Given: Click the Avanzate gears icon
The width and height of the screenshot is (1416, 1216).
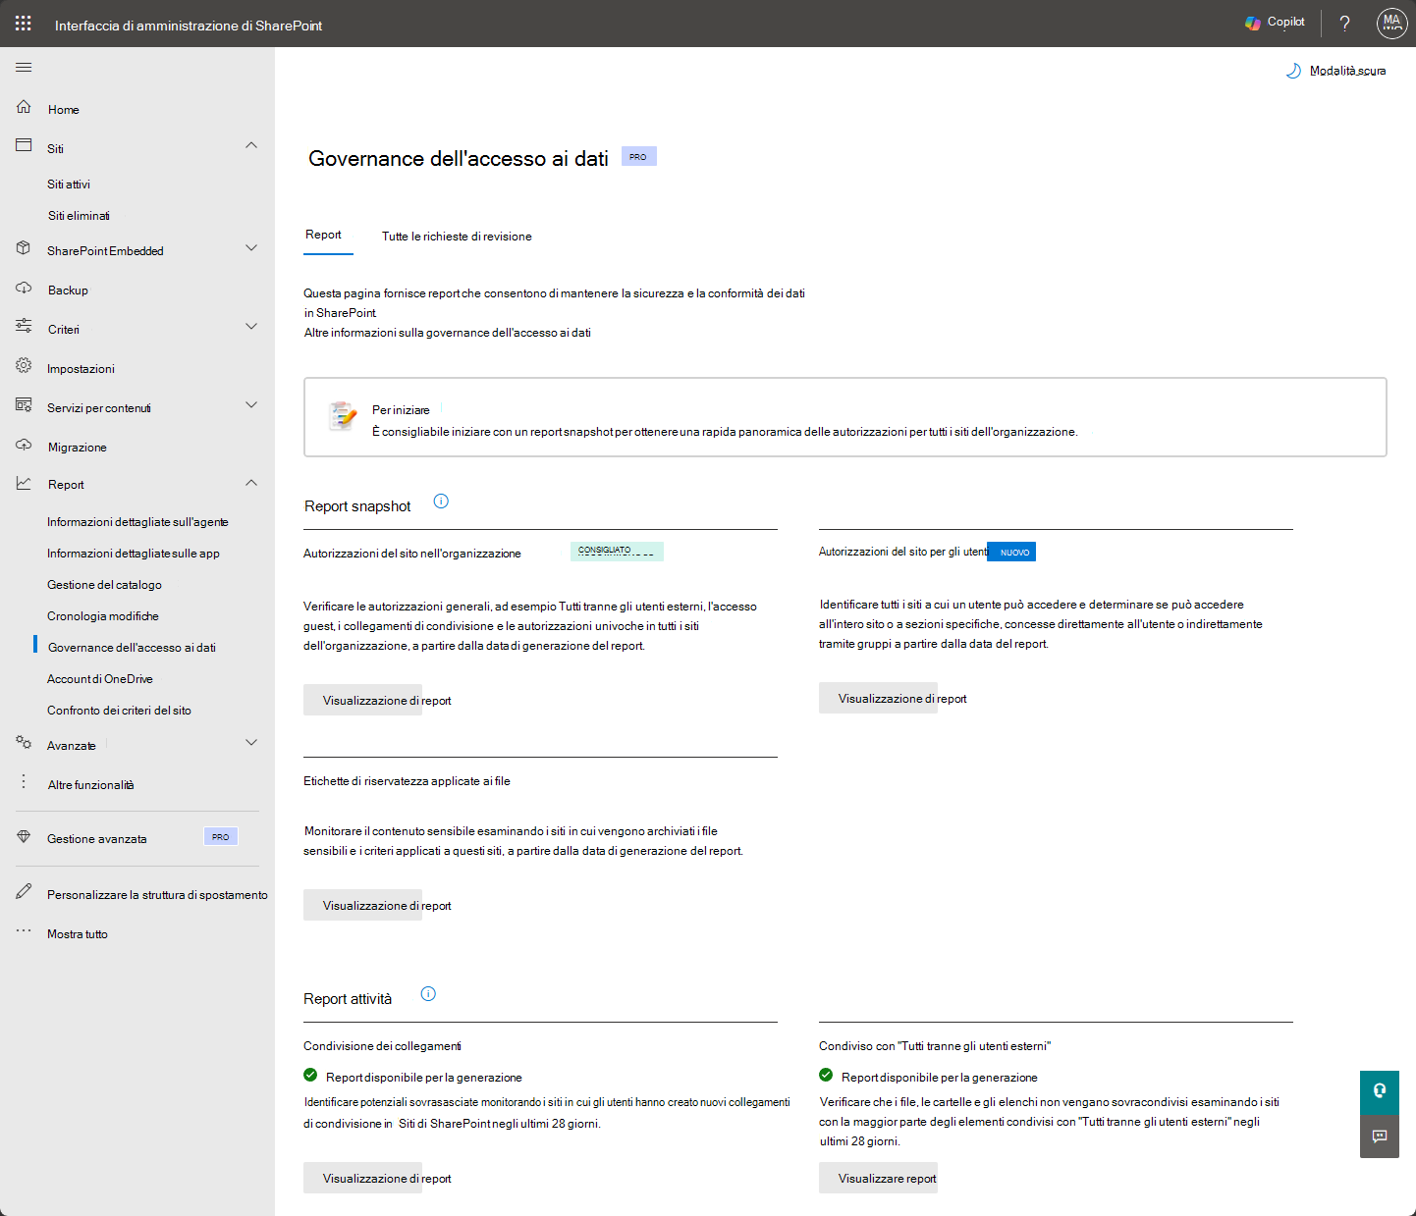Looking at the screenshot, I should (24, 743).
